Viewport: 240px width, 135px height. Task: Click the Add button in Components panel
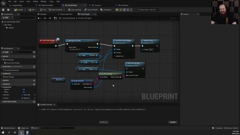point(5,18)
